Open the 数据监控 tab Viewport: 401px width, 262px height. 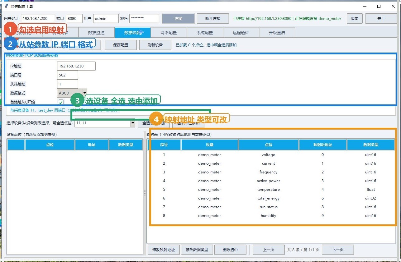pos(96,33)
